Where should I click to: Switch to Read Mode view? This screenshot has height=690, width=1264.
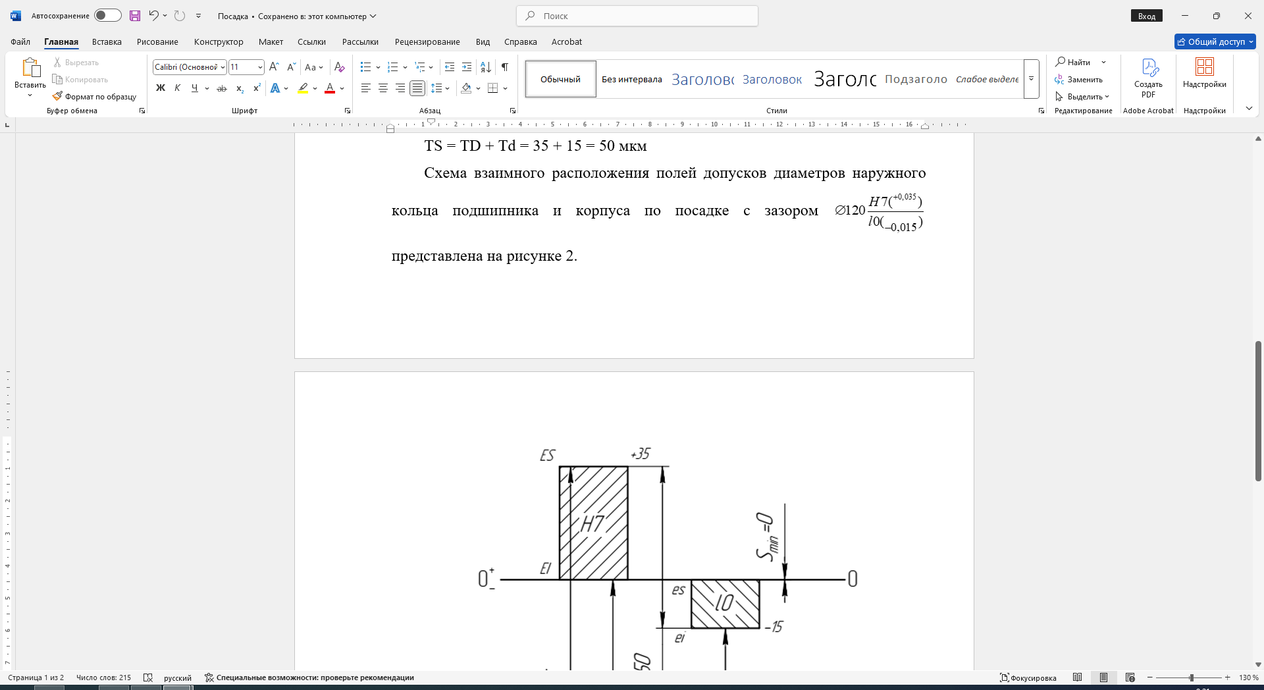tap(1077, 677)
